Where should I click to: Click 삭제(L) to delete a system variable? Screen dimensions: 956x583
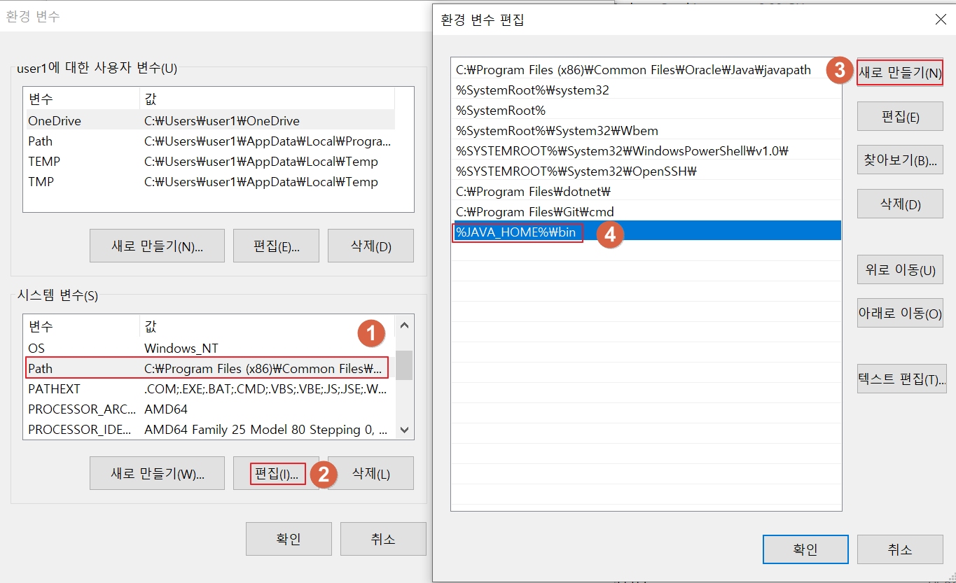[x=370, y=473]
